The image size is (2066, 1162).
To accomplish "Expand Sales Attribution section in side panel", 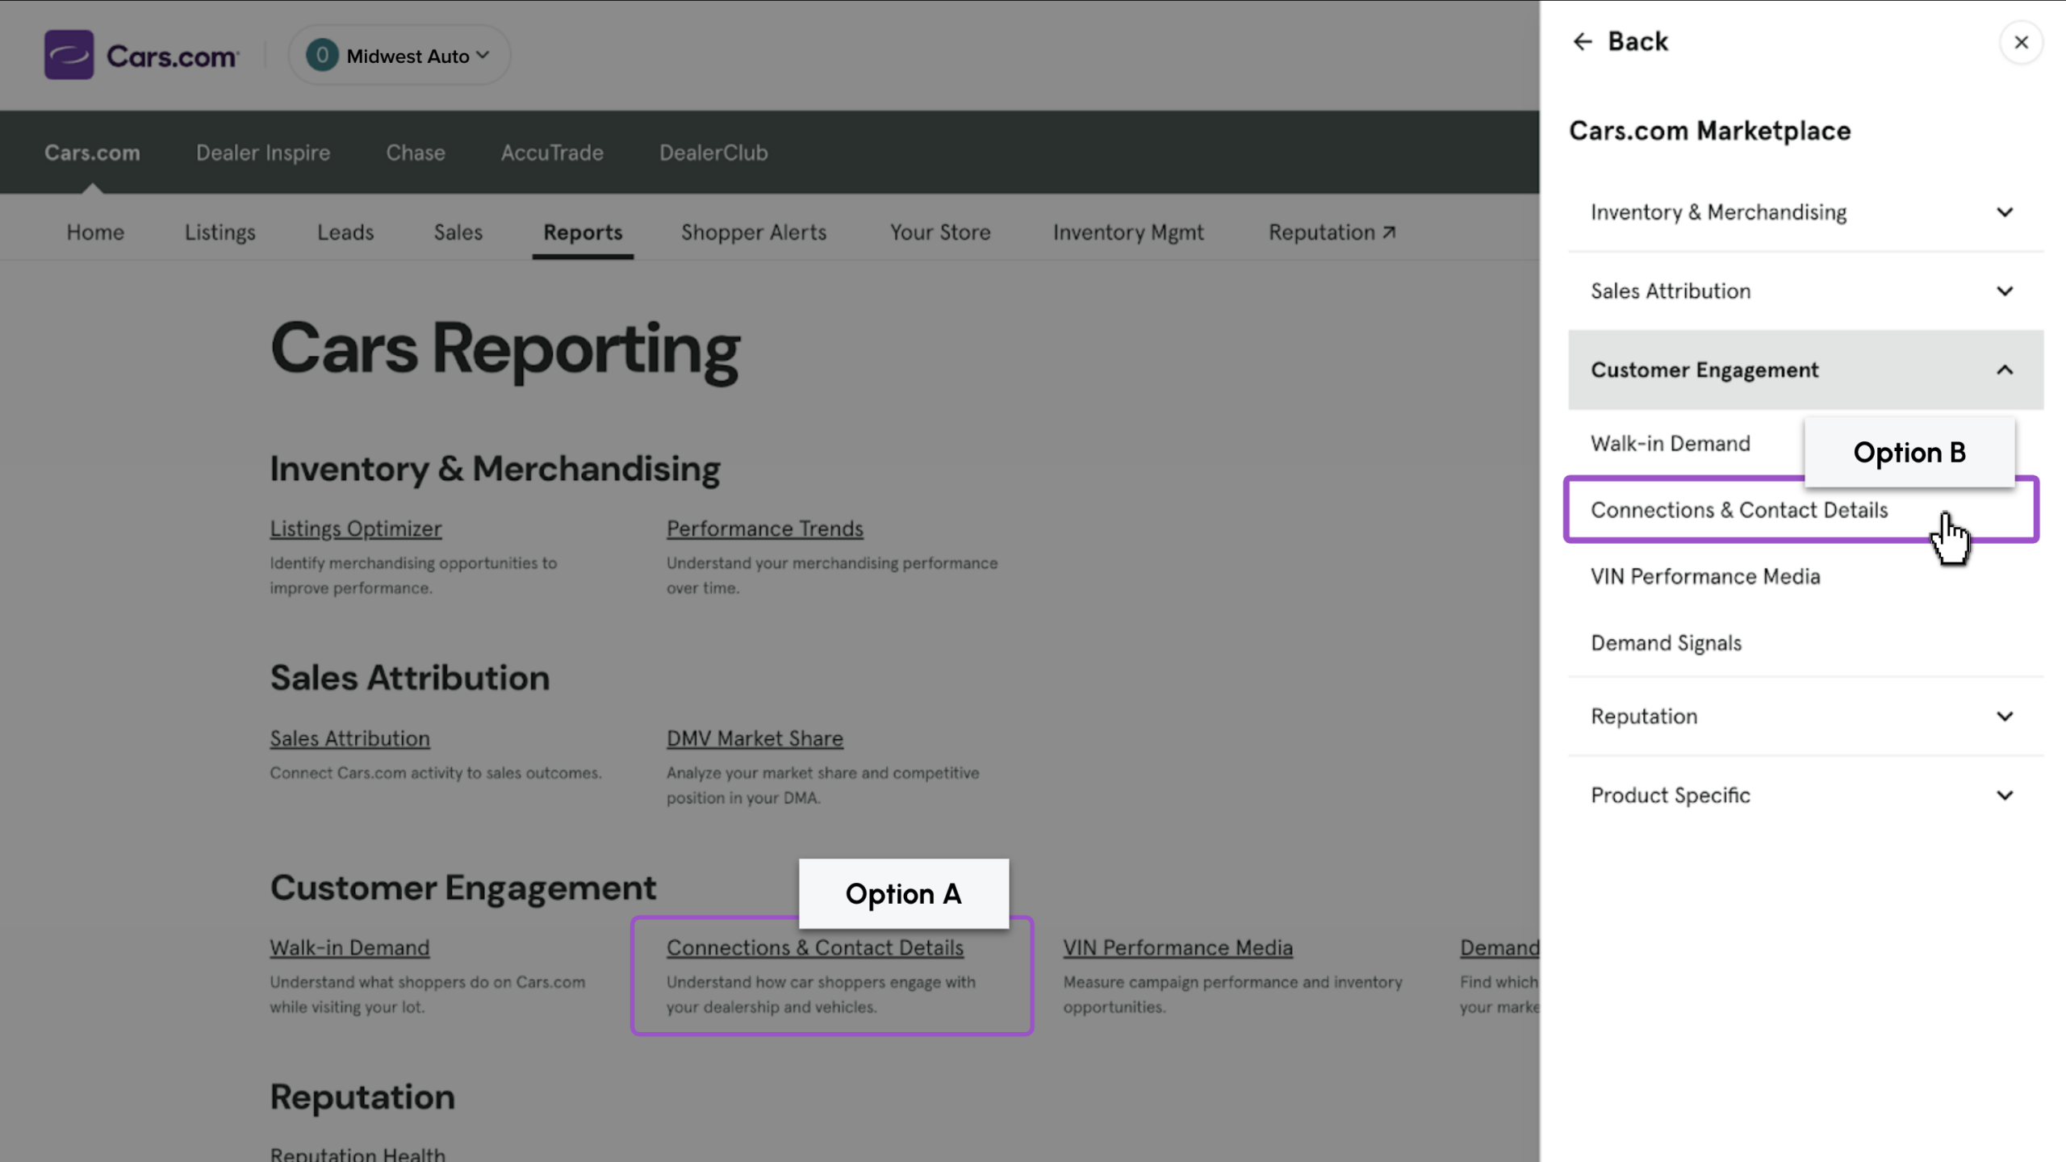I will tap(1805, 290).
